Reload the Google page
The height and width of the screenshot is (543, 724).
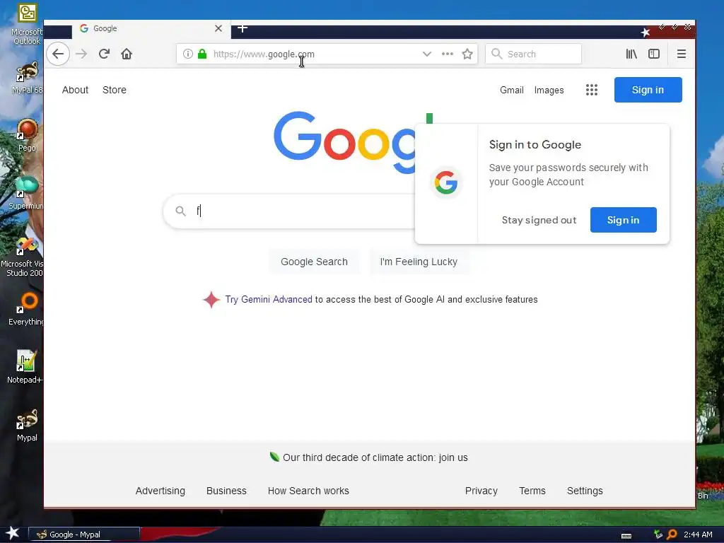tap(104, 54)
